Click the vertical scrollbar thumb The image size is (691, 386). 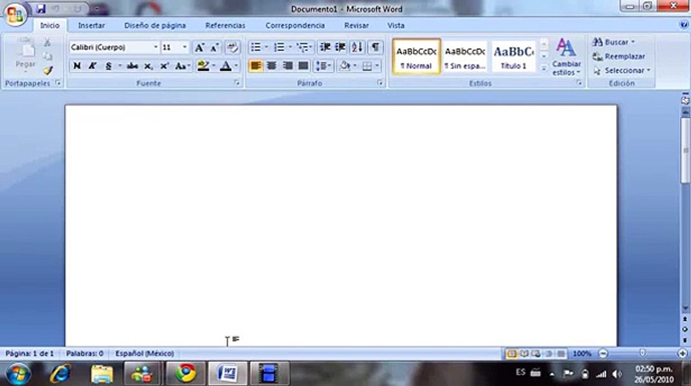point(685,150)
